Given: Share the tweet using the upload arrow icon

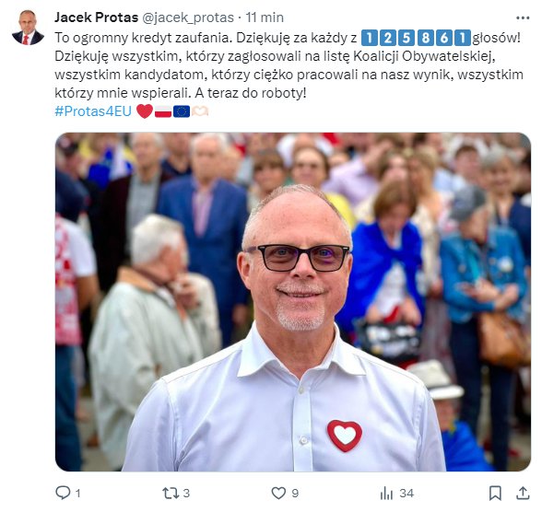Looking at the screenshot, I should (523, 493).
